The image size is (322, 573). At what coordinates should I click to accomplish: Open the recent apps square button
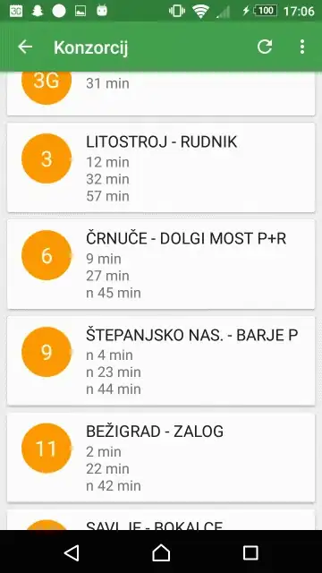click(x=250, y=552)
